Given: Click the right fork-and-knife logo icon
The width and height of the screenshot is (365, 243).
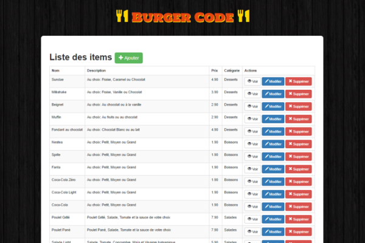Looking at the screenshot, I should [243, 16].
